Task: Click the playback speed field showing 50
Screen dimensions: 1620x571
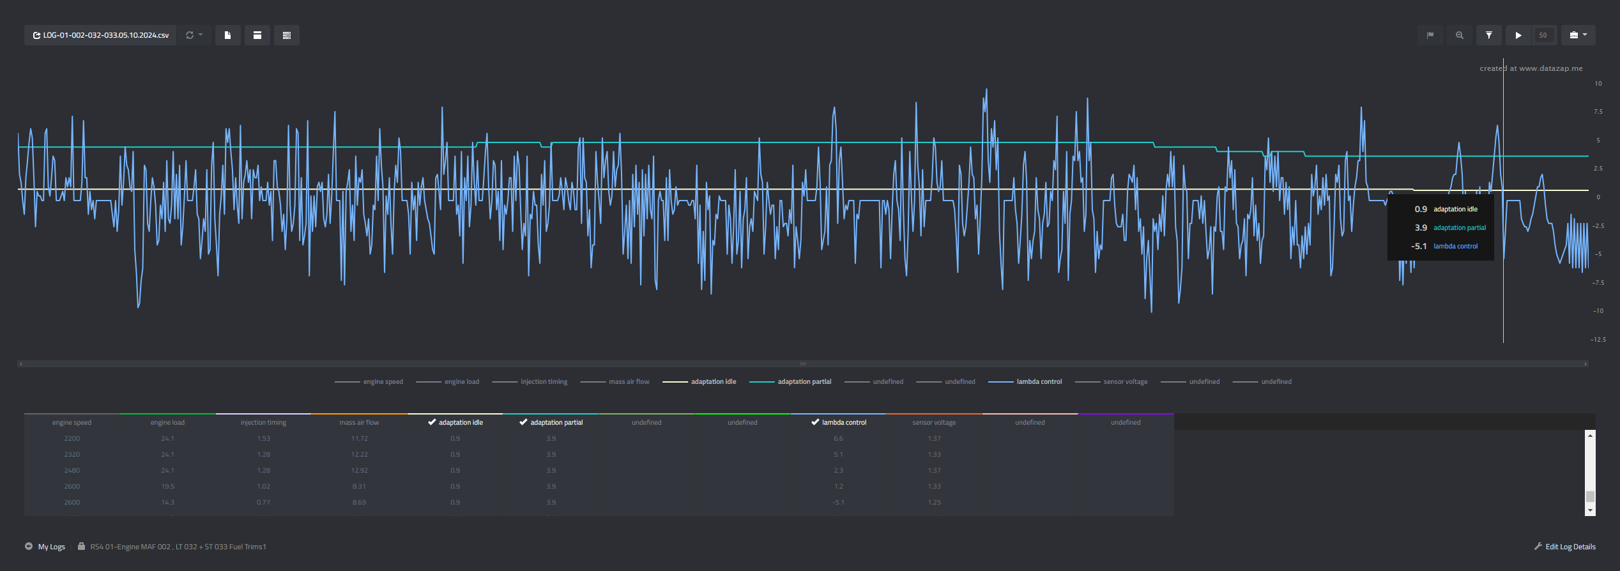Action: [x=1543, y=35]
